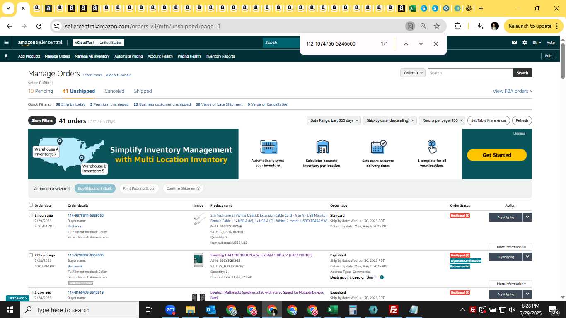Expand Buy shipping arrow for order 114-9878844-5889030
The height and width of the screenshot is (318, 566).
click(527, 217)
